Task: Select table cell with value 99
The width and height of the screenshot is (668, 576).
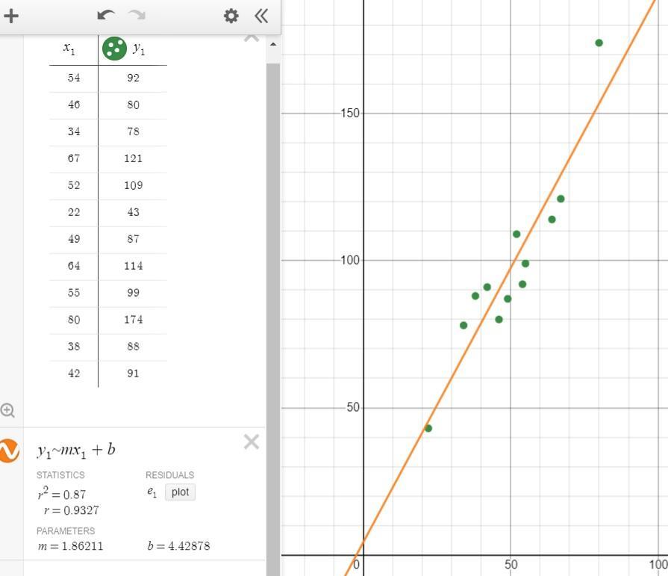Action: (133, 292)
